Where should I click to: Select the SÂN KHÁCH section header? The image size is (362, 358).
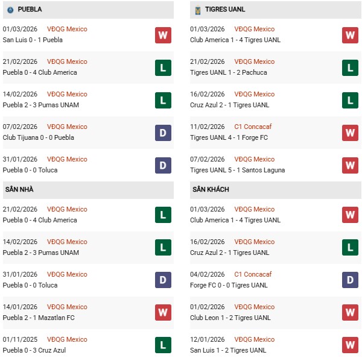[x=211, y=189]
